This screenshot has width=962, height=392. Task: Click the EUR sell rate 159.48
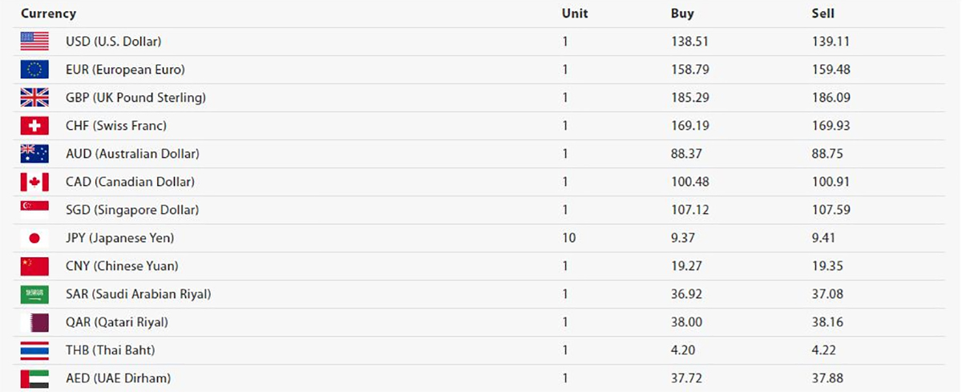[831, 70]
